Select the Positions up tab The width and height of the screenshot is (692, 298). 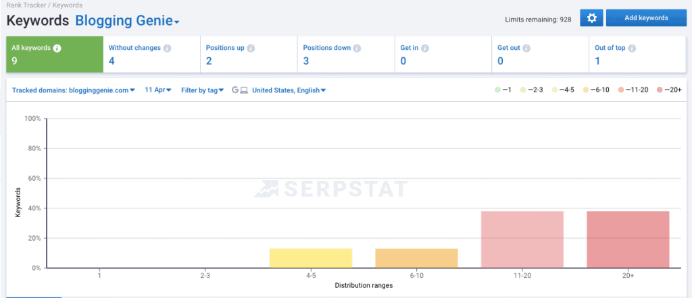(249, 55)
